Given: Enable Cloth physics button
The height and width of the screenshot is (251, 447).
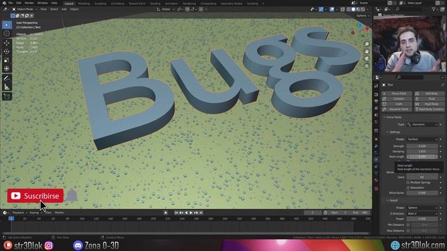Looking at the screenshot, I should click(x=397, y=104).
